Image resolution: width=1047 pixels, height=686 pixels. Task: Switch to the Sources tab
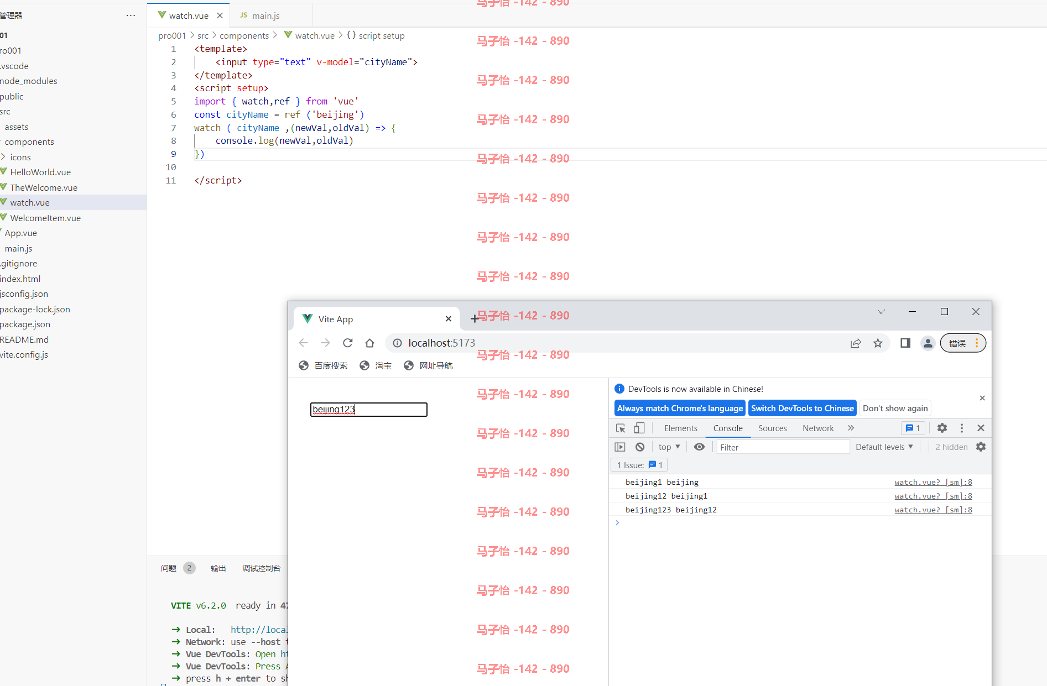tap(772, 428)
